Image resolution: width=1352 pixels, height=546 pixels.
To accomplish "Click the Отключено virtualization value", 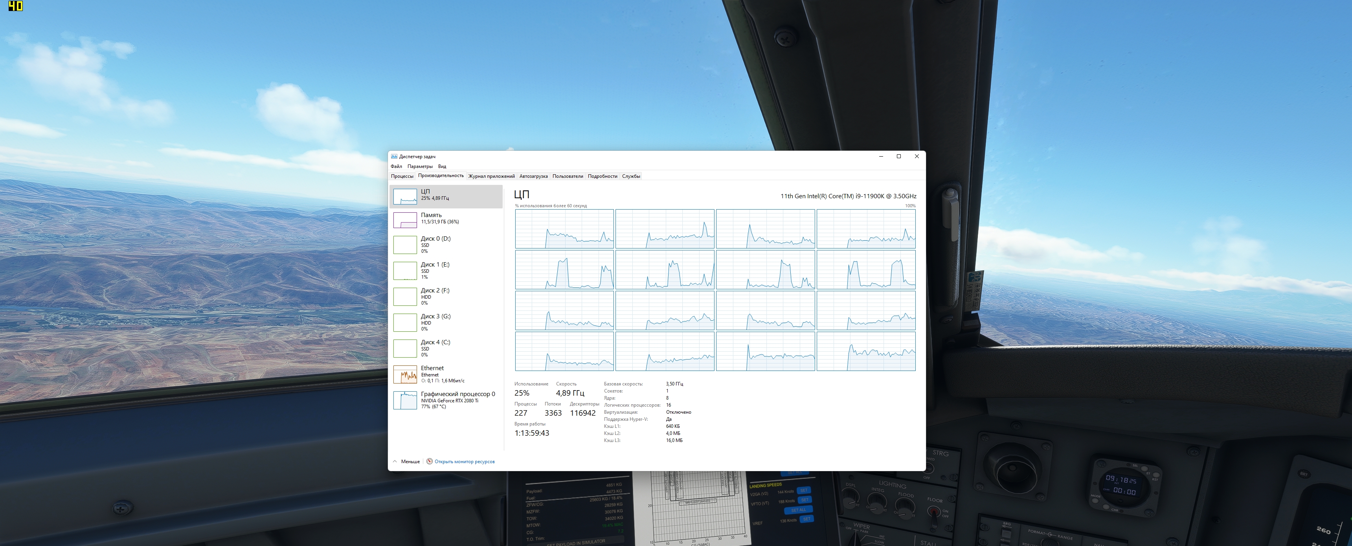I will 679,413.
